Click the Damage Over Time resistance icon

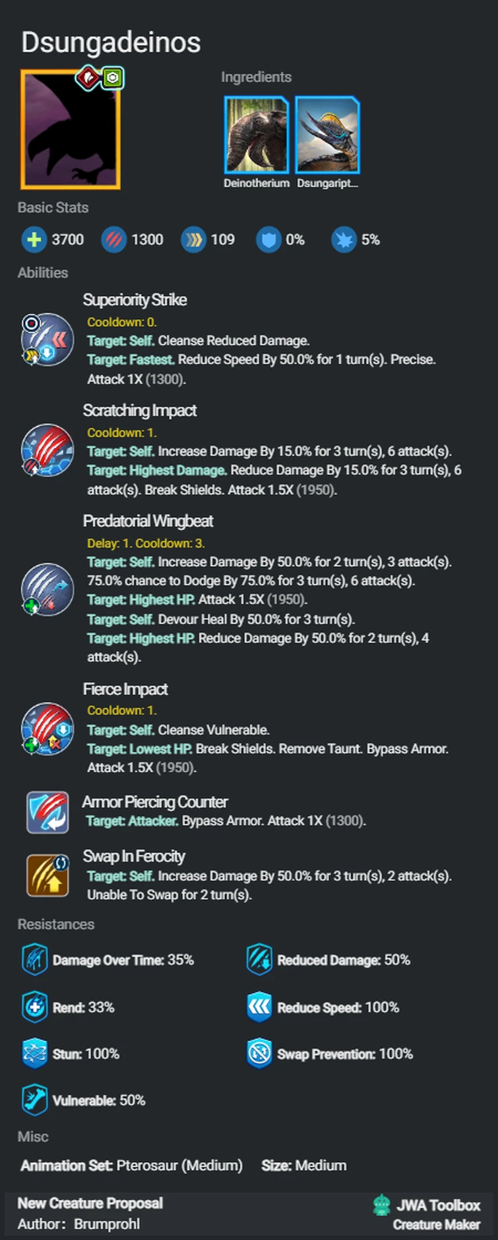coord(34,960)
